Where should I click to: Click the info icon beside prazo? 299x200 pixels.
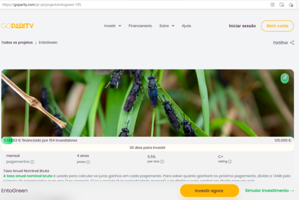(88, 162)
